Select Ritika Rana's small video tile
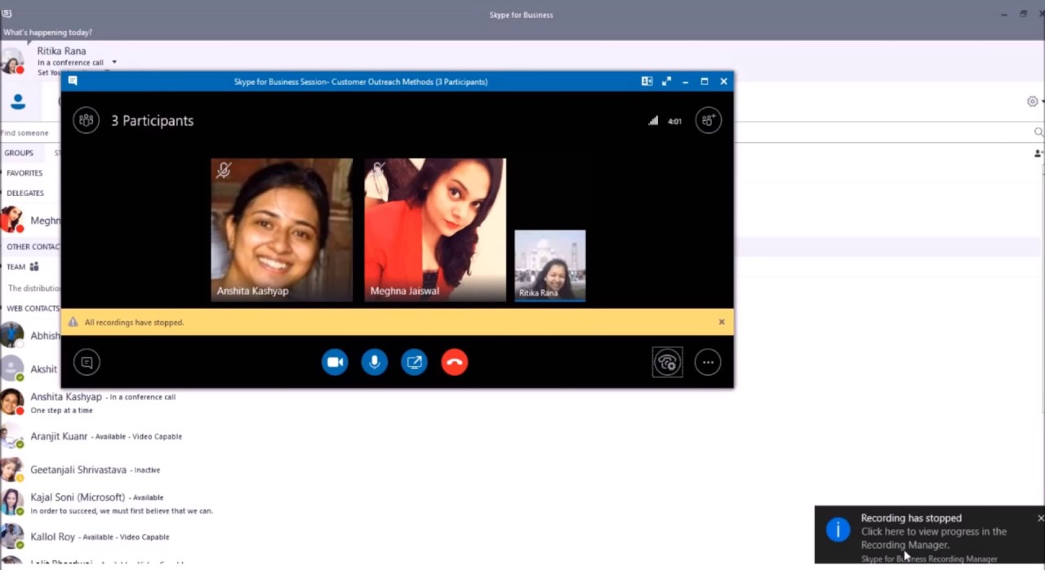 click(550, 265)
